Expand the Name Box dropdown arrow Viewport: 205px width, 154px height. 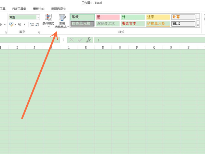coord(57,40)
